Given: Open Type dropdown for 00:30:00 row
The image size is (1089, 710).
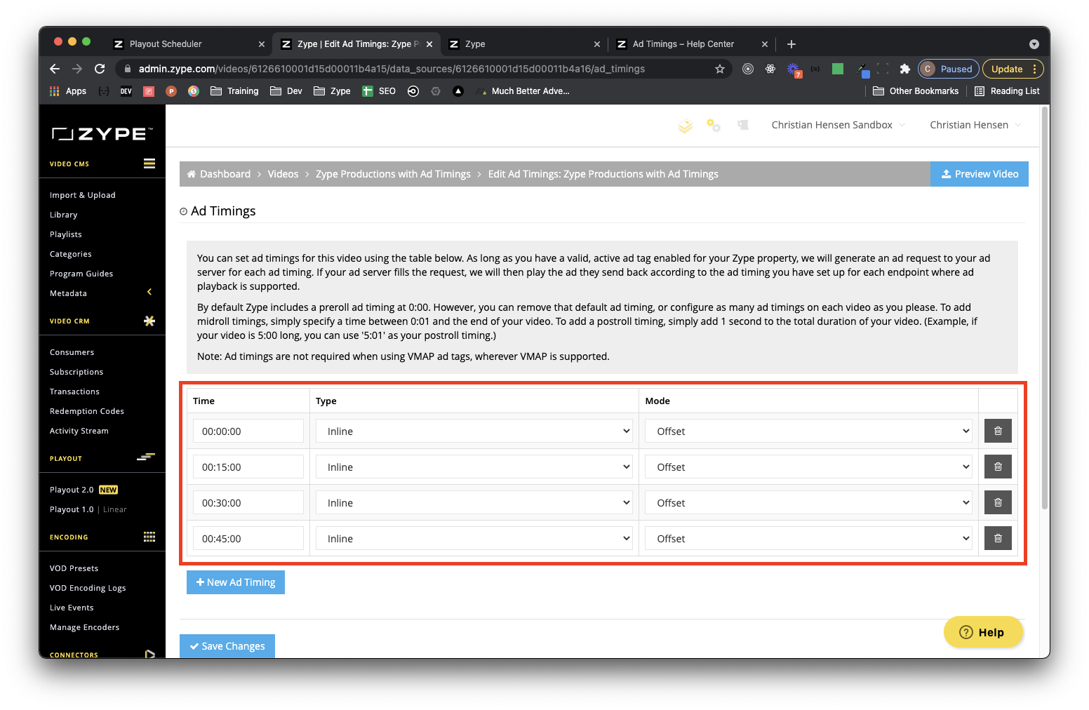Looking at the screenshot, I should coord(474,502).
